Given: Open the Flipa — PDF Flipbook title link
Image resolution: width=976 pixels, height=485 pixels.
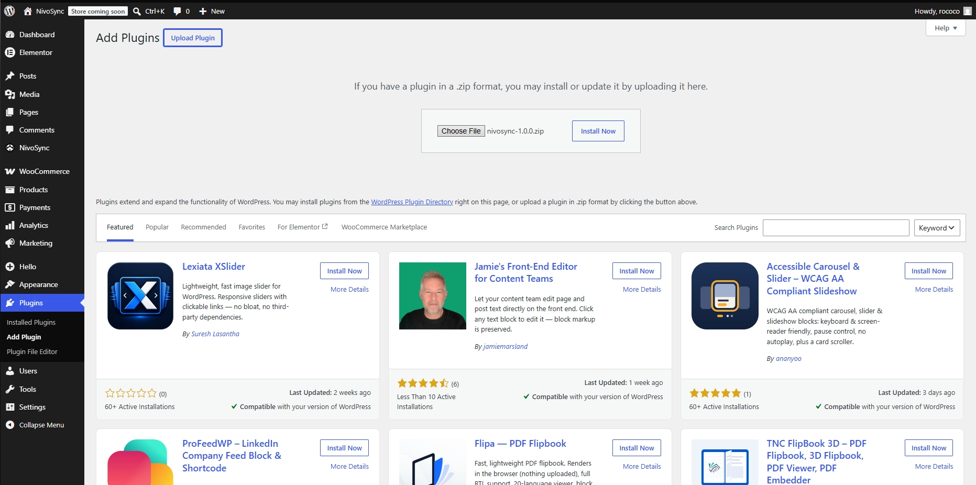Looking at the screenshot, I should pyautogui.click(x=520, y=444).
